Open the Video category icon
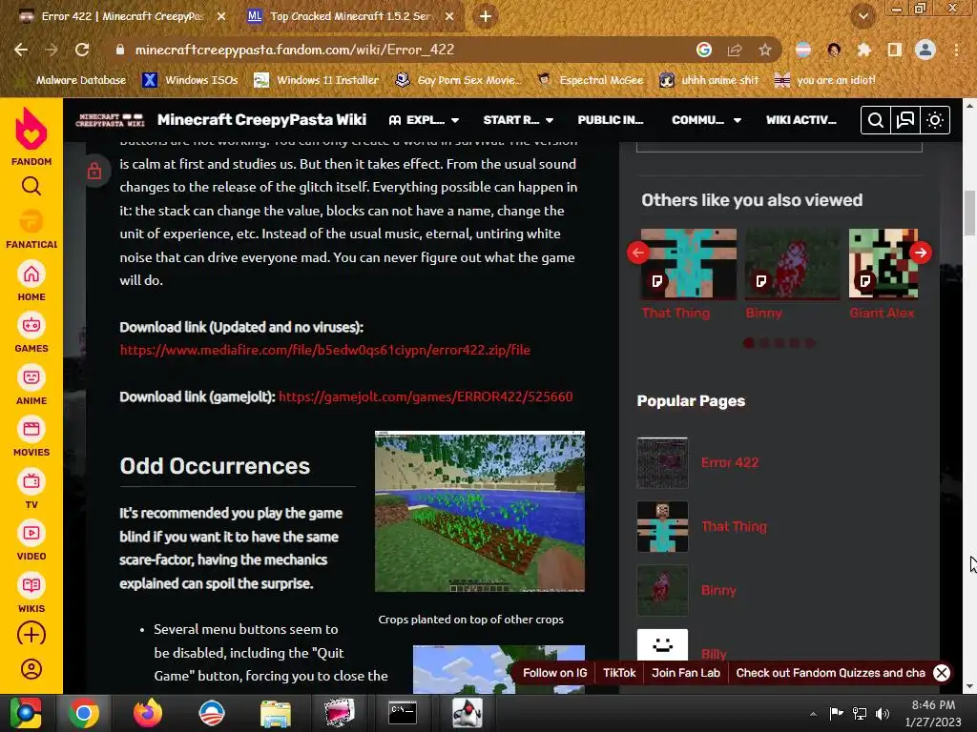This screenshot has height=732, width=977. [x=31, y=533]
